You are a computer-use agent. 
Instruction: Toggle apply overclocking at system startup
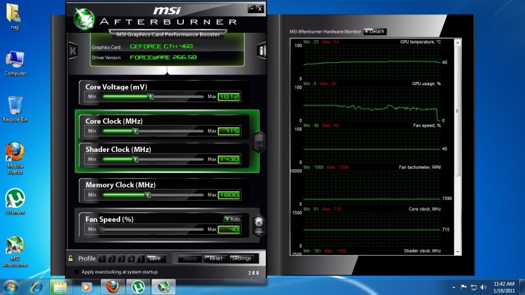77,272
